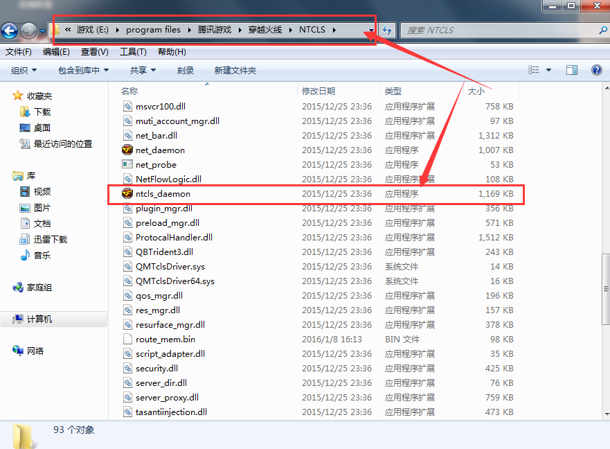This screenshot has width=610, height=449.
Task: Click the search NTCLS input field
Action: pos(499,30)
